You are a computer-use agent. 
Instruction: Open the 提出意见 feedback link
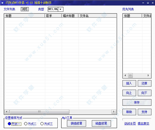click(144, 123)
